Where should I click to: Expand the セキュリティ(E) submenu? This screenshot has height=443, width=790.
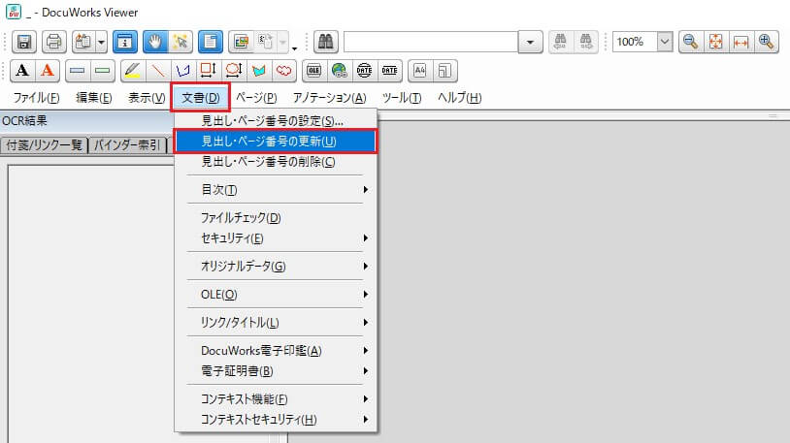click(x=276, y=237)
